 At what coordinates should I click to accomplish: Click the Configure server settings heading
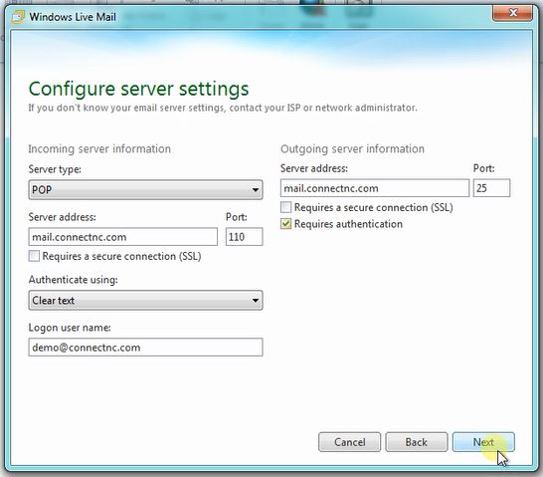(138, 89)
